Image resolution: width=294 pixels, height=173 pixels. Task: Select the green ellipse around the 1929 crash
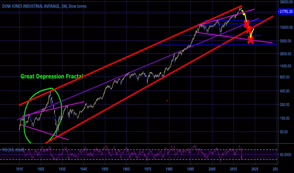(43, 116)
